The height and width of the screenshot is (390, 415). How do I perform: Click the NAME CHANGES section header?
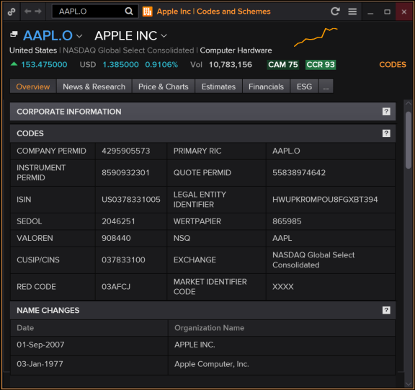[x=202, y=310]
